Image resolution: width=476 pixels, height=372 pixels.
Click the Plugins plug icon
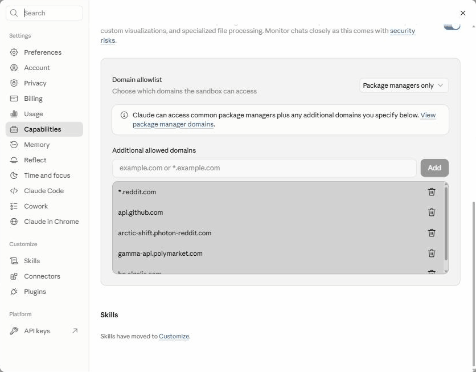coord(14,292)
